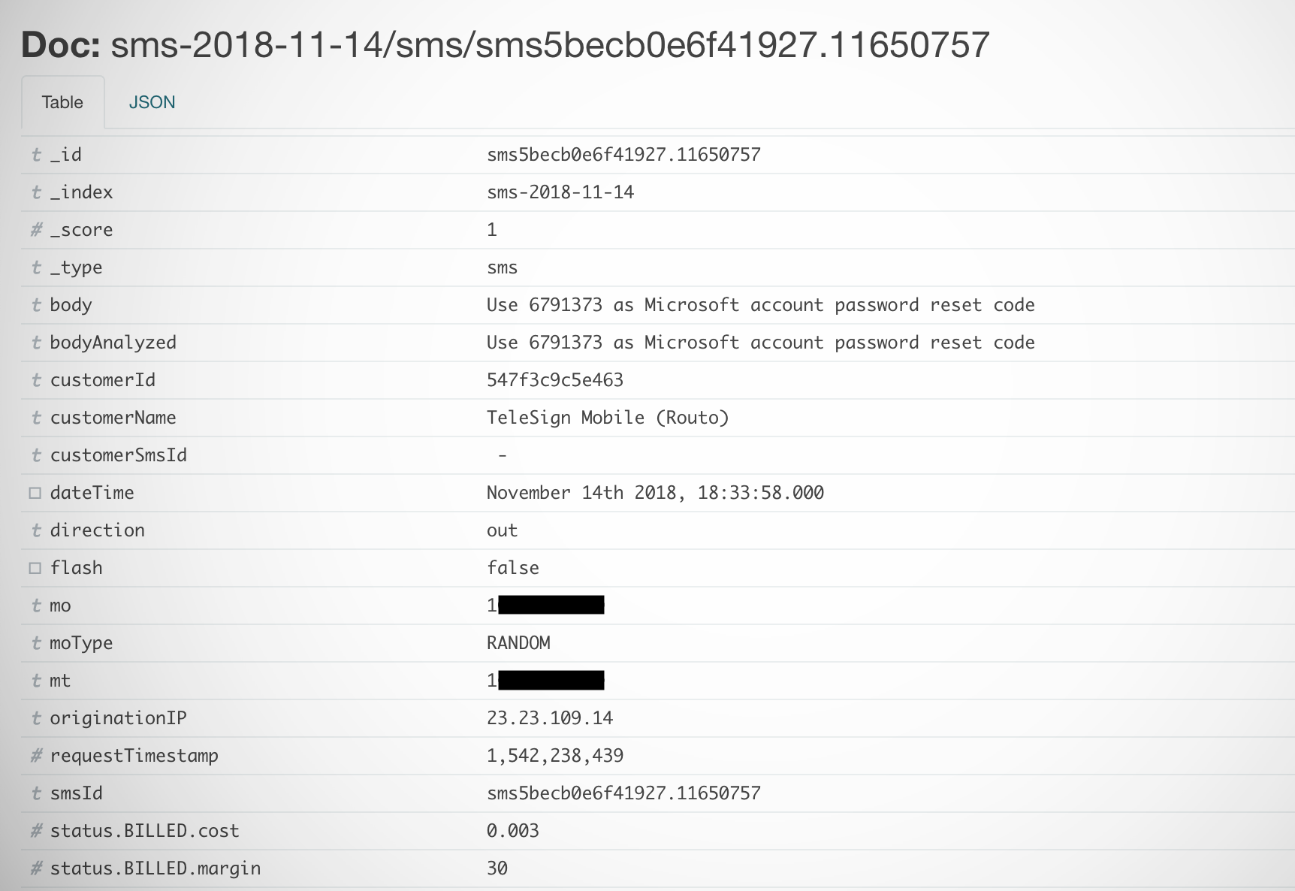Viewport: 1295px width, 891px height.
Task: Click the string type icon beside _id
Action: pos(36,155)
